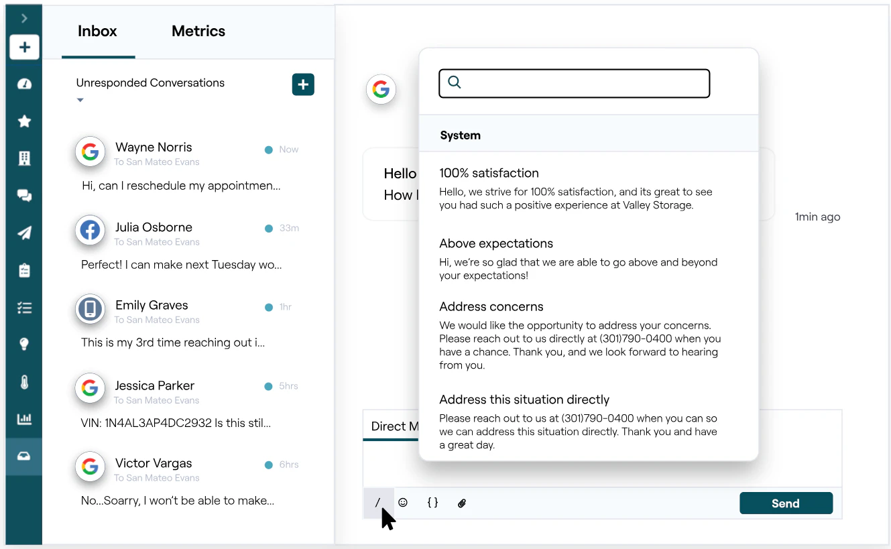Viewport: 891px width, 549px height.
Task: Switch to the Metrics tab
Action: [198, 31]
